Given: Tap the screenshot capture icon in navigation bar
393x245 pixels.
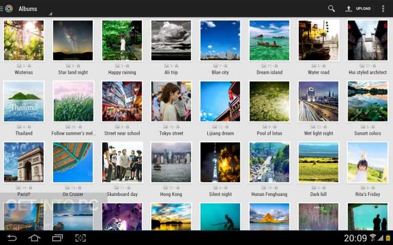Looking at the screenshot, I should 80,238.
